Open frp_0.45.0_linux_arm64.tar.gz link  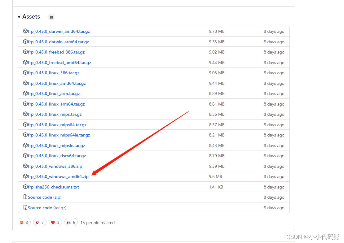point(56,104)
